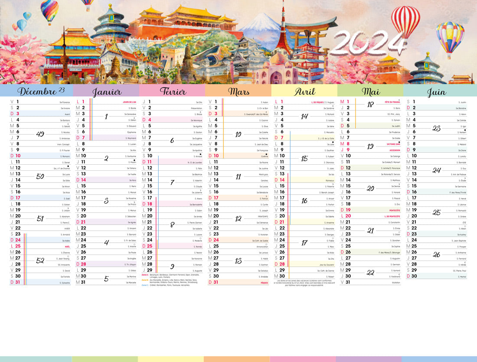This screenshot has height=362, width=477.
Task: Select week number 16 in Avril
Action: pos(304,200)
